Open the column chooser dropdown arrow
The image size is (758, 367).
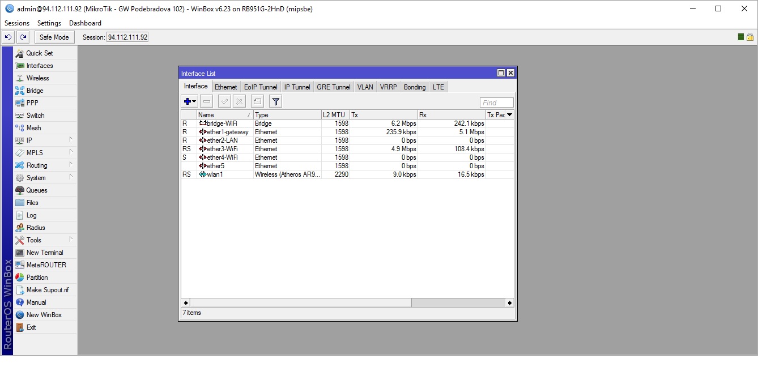[x=509, y=115]
